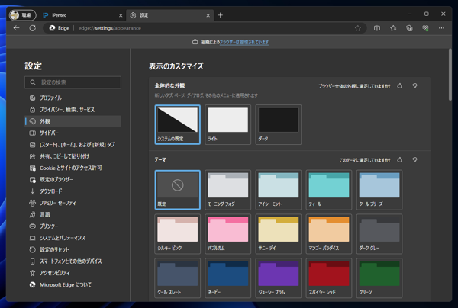
Task: Choose システムの既定 appearance option
Action: tap(178, 124)
